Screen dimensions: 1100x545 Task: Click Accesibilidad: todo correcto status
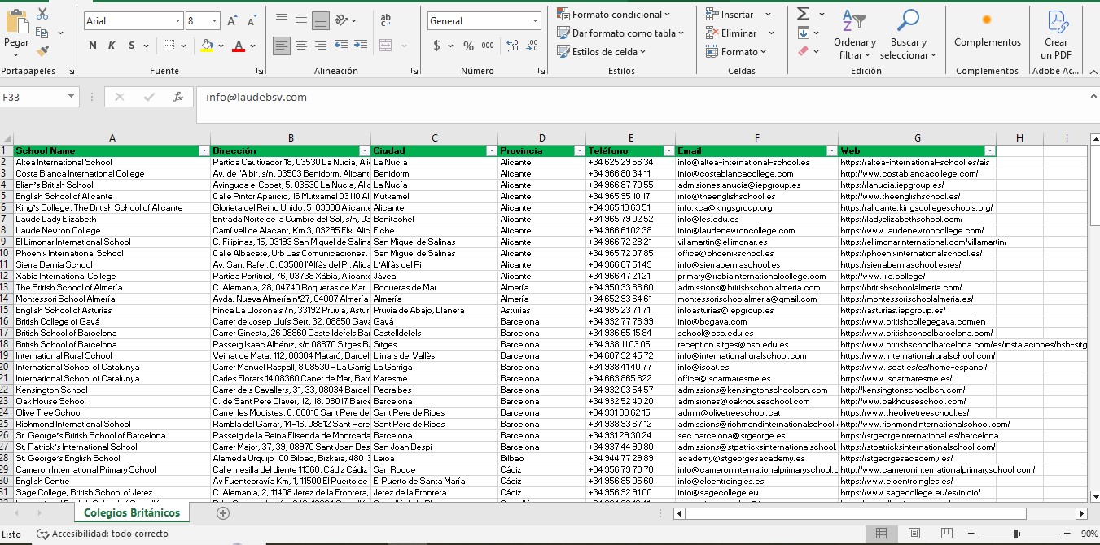pos(103,534)
